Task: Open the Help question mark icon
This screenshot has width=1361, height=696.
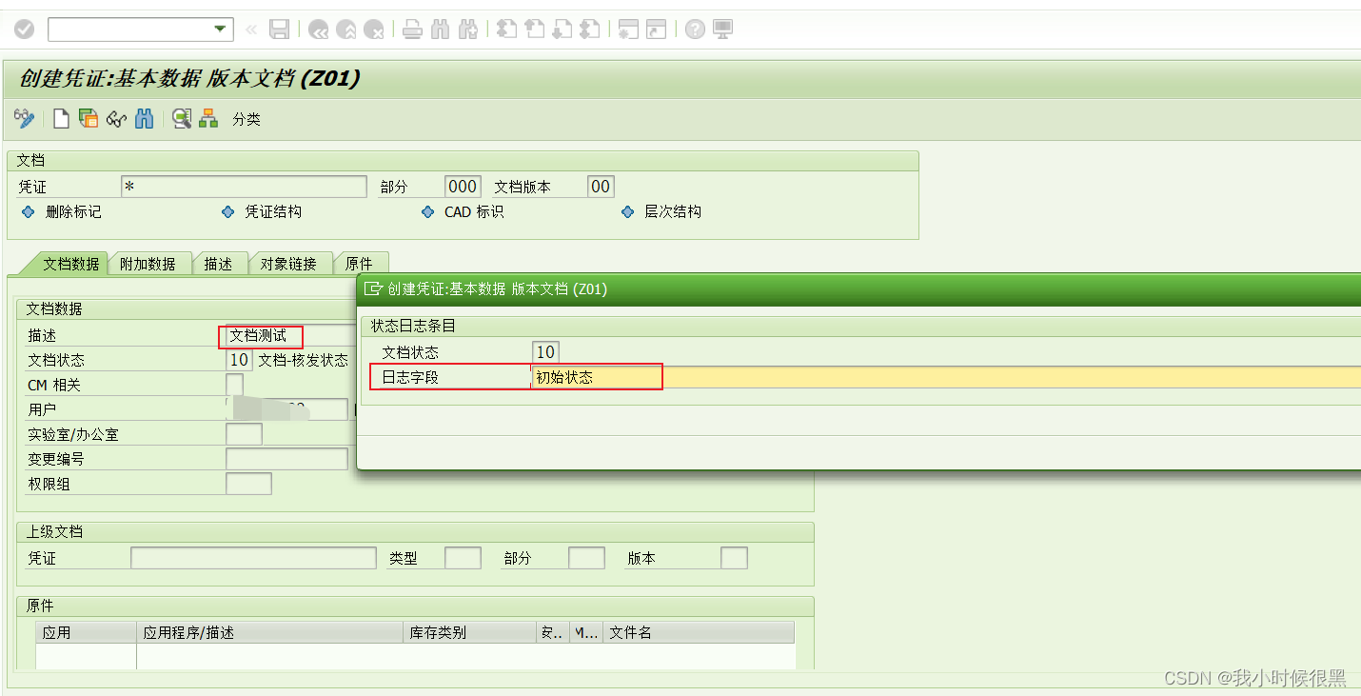Action: [695, 30]
